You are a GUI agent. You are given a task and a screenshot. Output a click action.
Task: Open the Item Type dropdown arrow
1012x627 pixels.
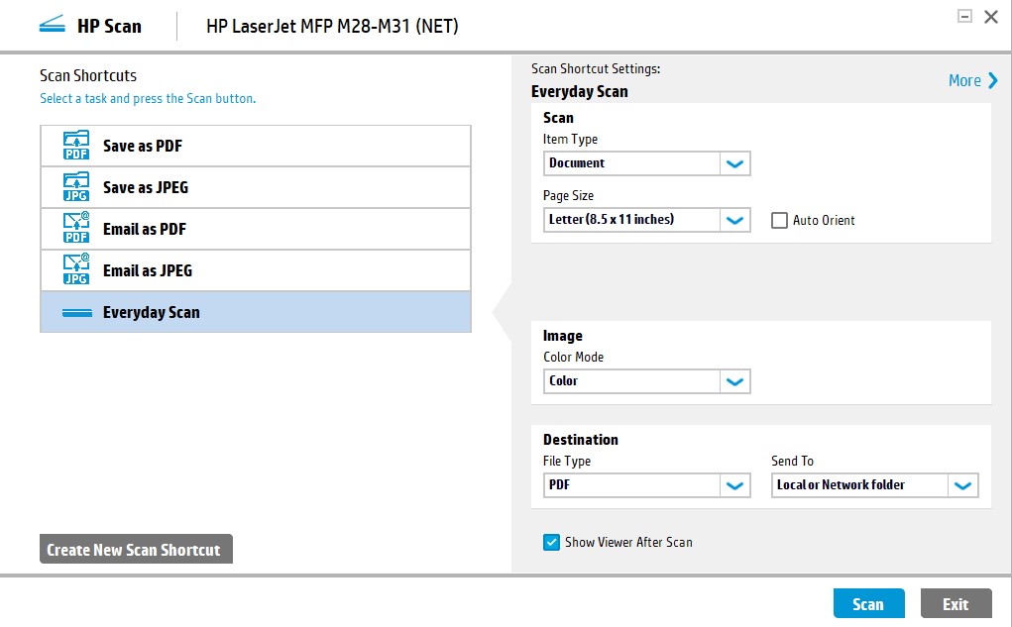tap(734, 163)
